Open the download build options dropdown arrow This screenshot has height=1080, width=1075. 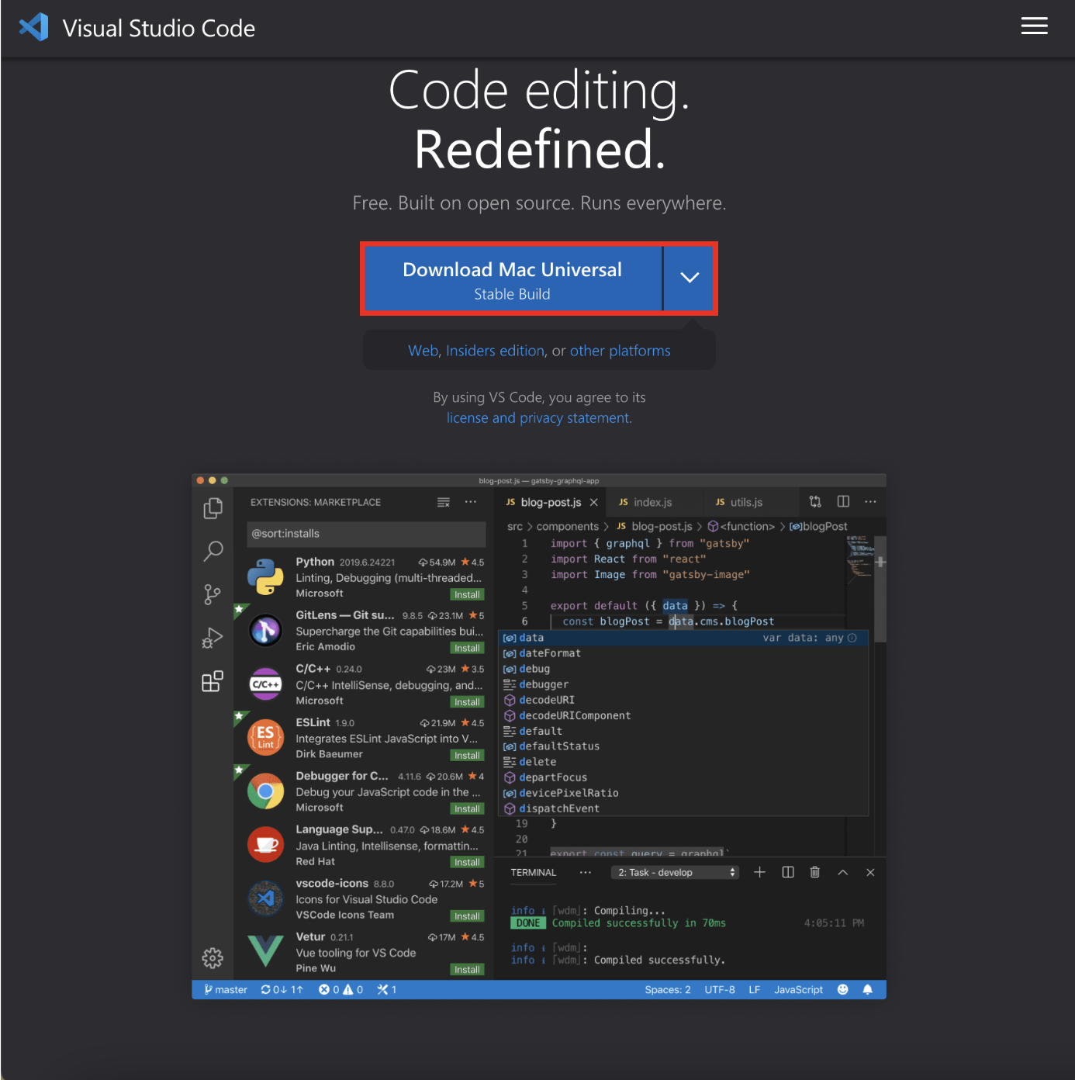click(x=689, y=279)
